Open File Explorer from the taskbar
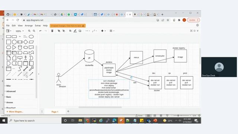Image resolution: width=238 pixels, height=134 pixels. coord(80,121)
